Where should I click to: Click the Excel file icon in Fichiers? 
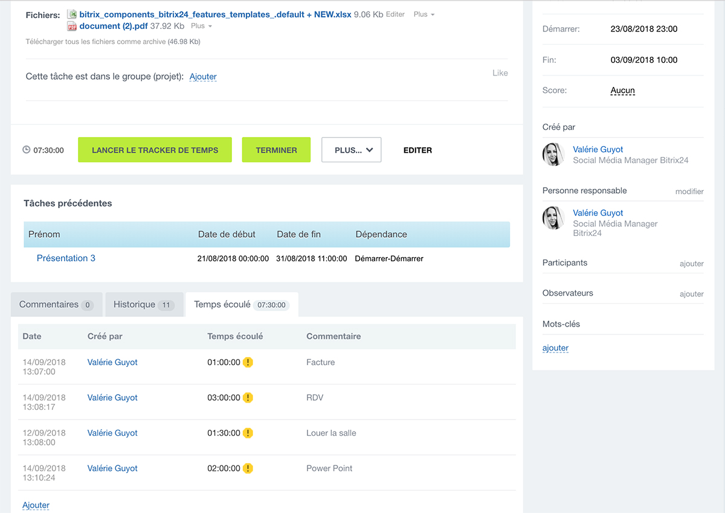point(72,14)
